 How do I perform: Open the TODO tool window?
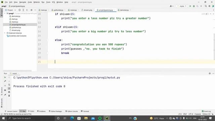31,111
